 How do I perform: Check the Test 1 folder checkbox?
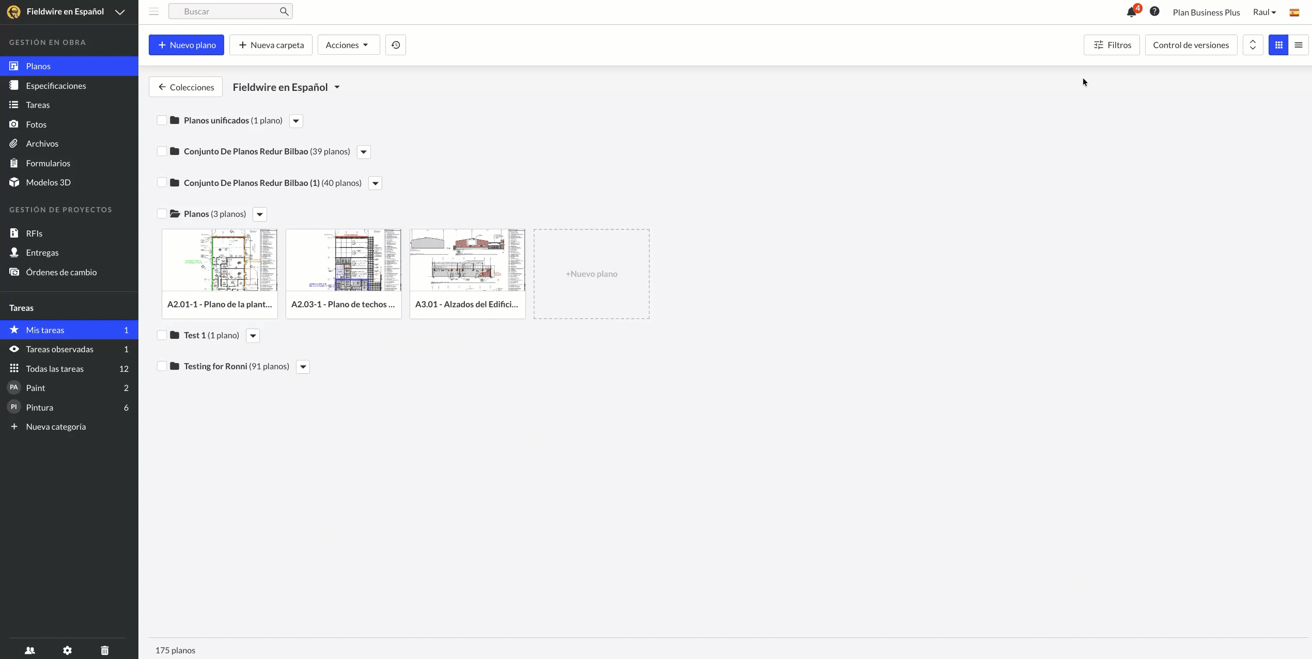coord(162,335)
